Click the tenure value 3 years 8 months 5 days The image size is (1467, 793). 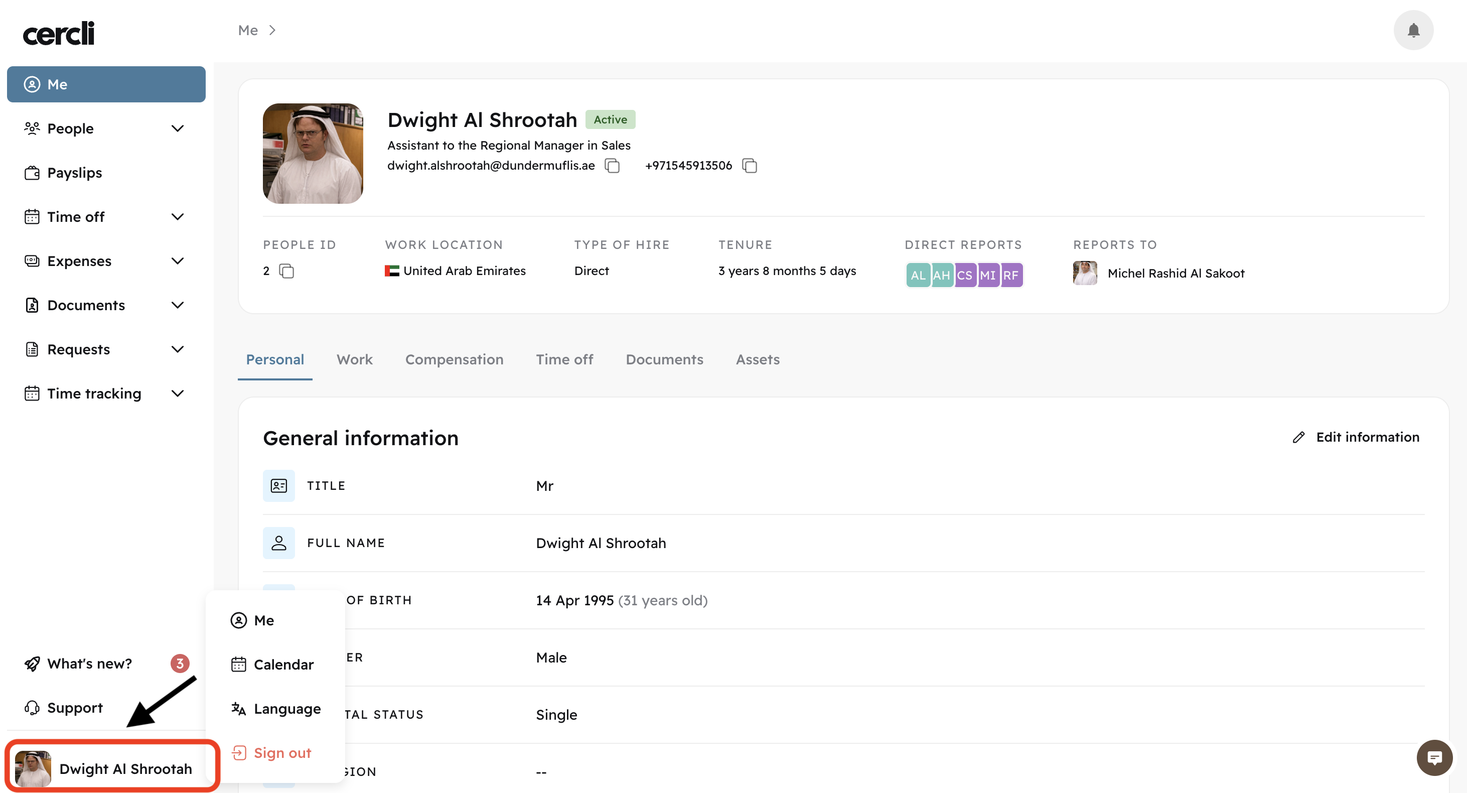(x=787, y=271)
